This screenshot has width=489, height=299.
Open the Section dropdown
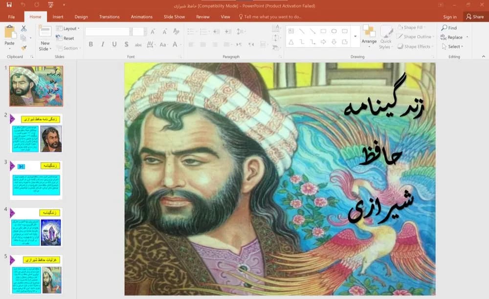[x=68, y=48]
